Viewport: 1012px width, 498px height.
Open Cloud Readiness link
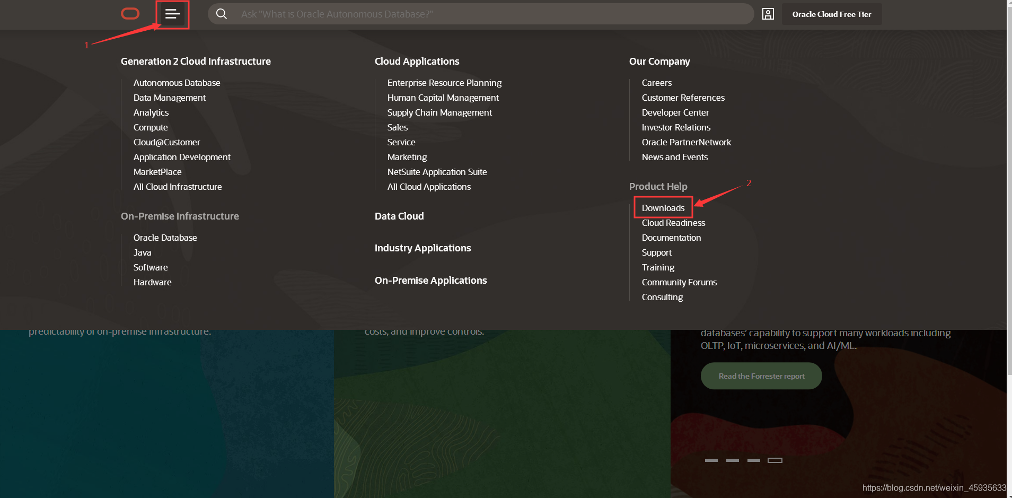point(673,223)
